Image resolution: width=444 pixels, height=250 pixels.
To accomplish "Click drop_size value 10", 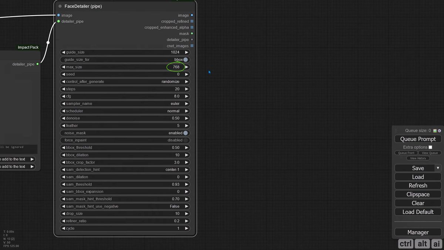I will click(177, 214).
